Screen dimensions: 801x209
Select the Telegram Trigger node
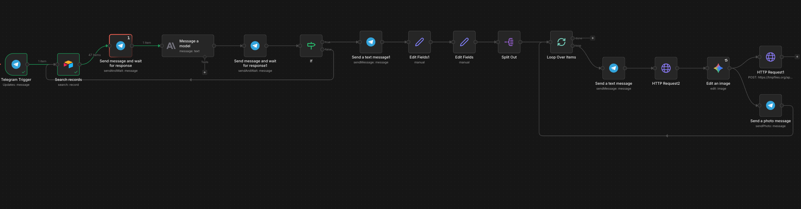pyautogui.click(x=16, y=64)
